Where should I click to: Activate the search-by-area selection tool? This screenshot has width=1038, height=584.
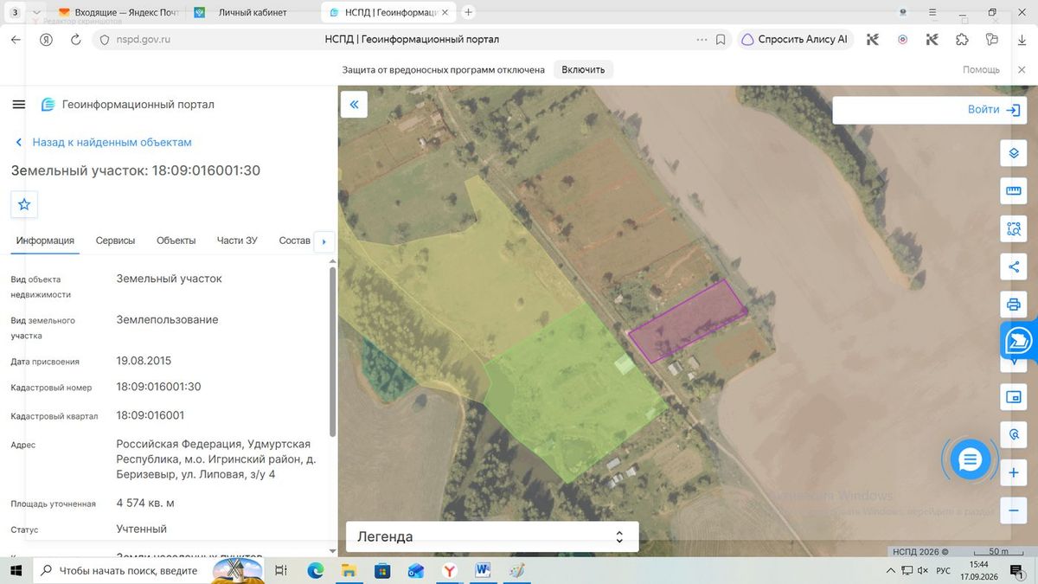click(x=1013, y=229)
